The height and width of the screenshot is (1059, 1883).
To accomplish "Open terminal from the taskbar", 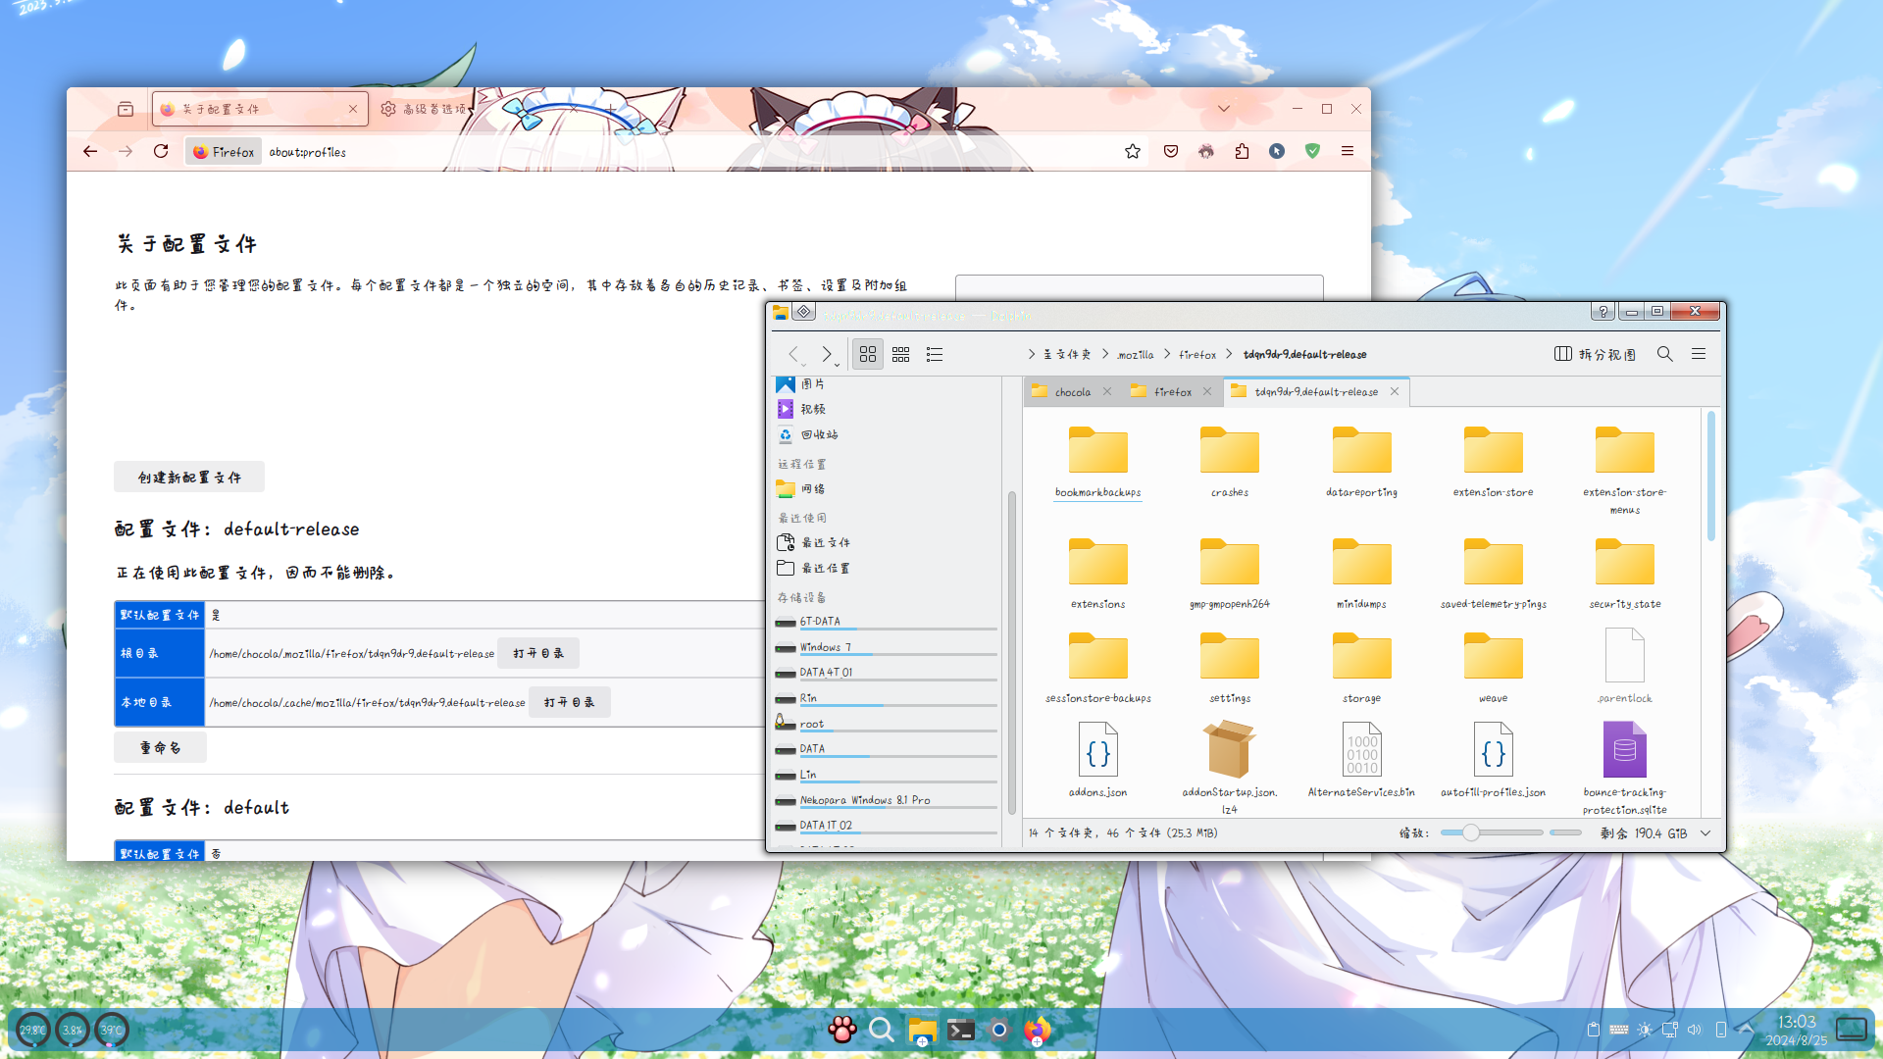I will (x=961, y=1030).
